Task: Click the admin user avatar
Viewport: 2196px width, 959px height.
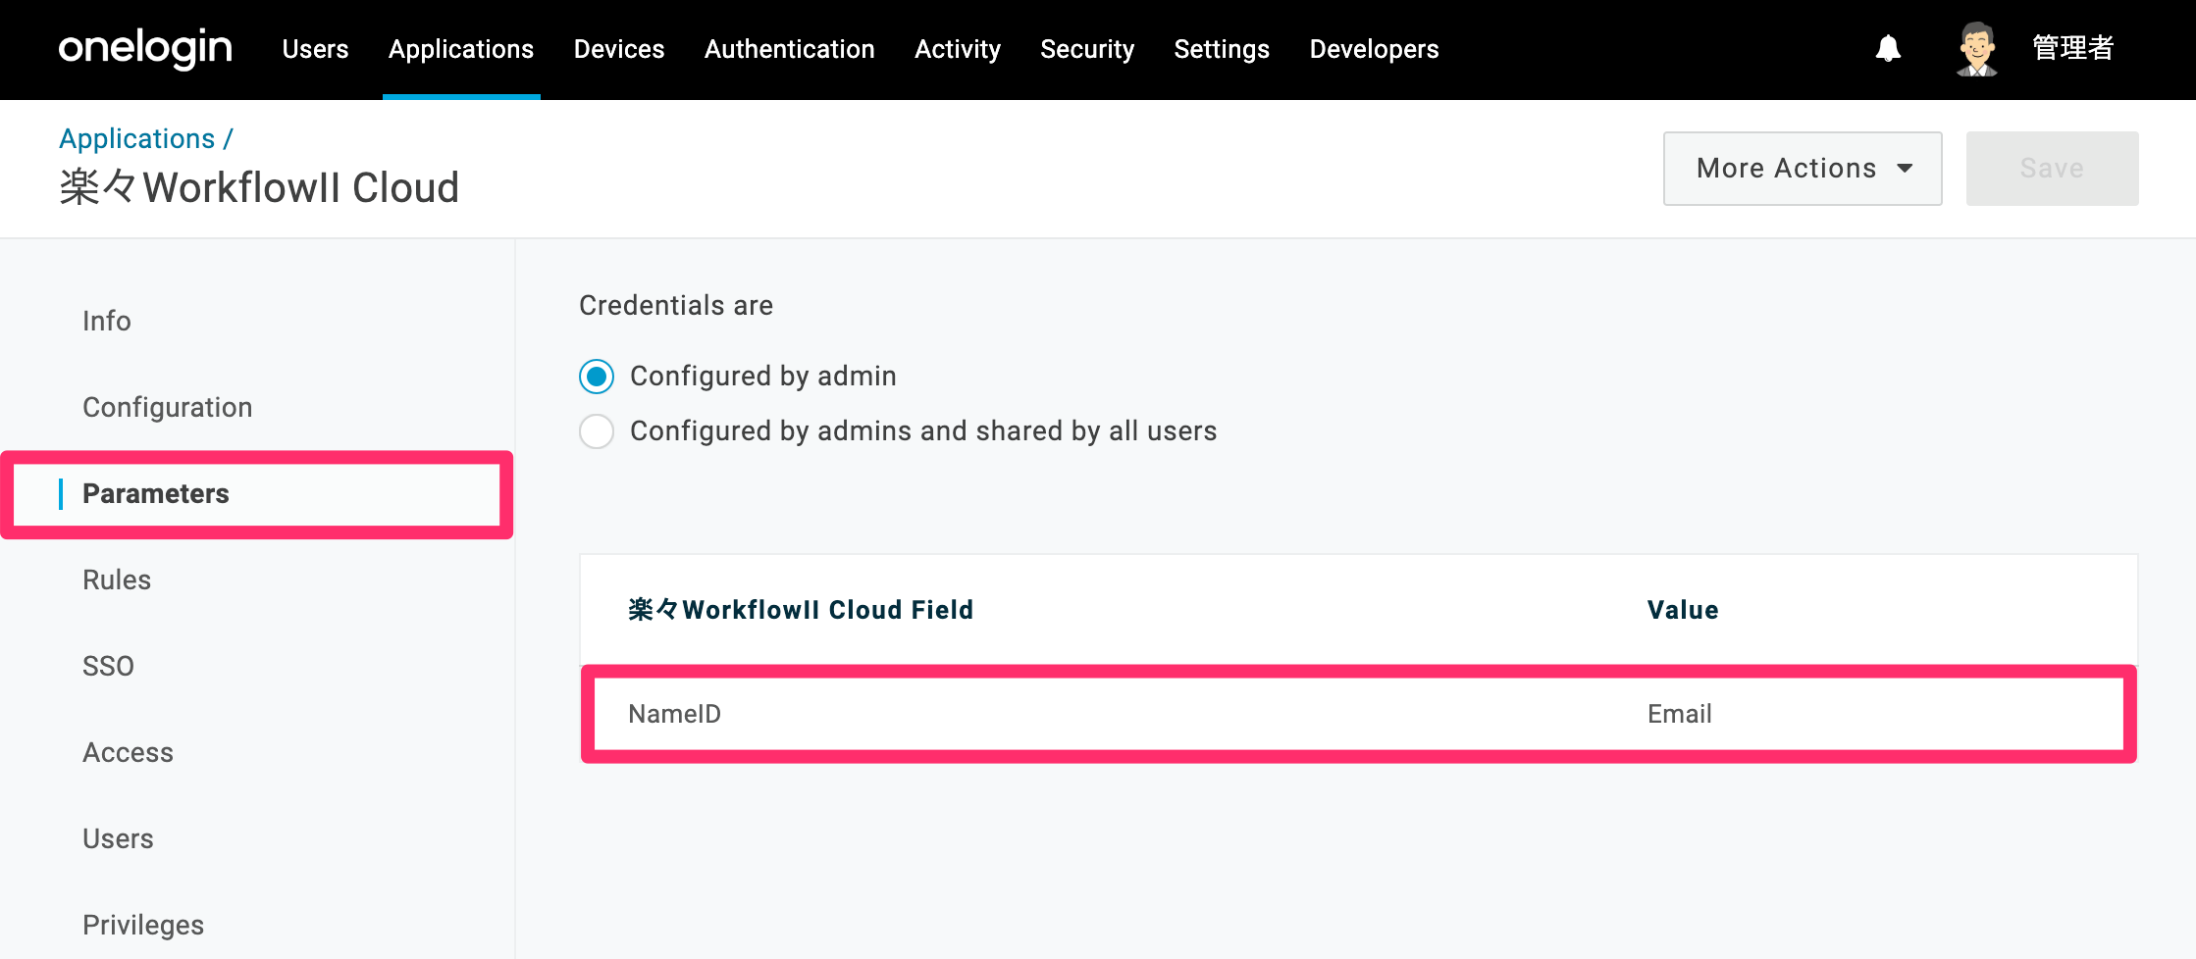Action: pos(1976,48)
